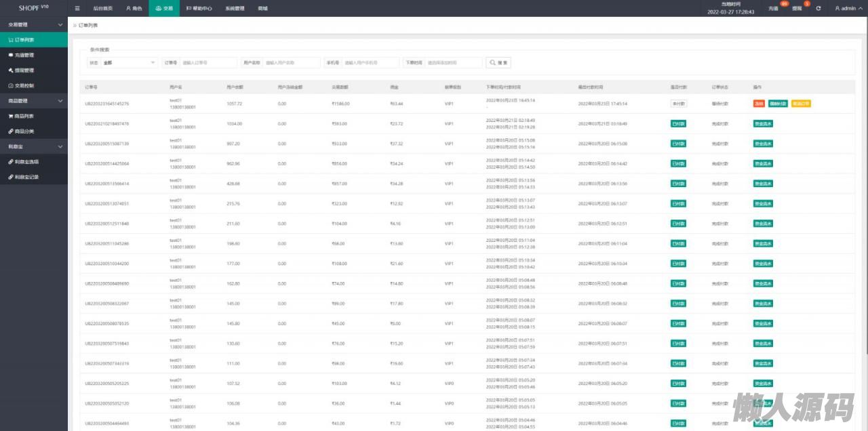Click the 搜索 search button
Image resolution: width=868 pixels, height=431 pixels.
click(x=498, y=62)
